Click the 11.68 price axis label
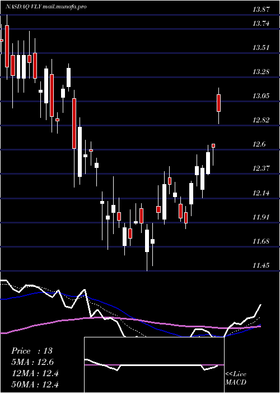The height and width of the screenshot is (393, 280). (x=261, y=241)
